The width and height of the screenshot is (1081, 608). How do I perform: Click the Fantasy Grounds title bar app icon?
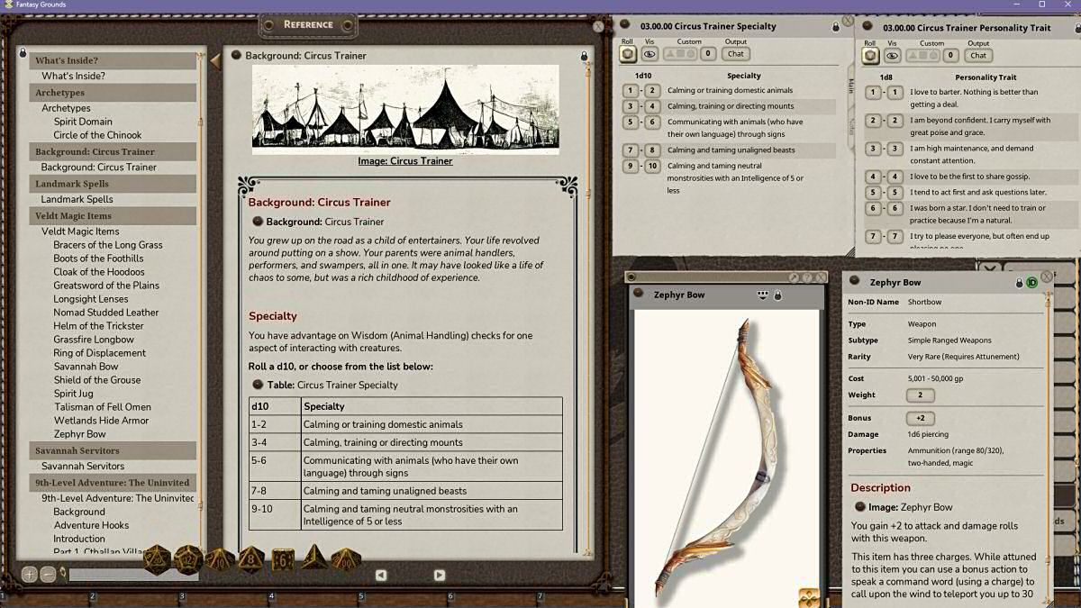tap(7, 5)
